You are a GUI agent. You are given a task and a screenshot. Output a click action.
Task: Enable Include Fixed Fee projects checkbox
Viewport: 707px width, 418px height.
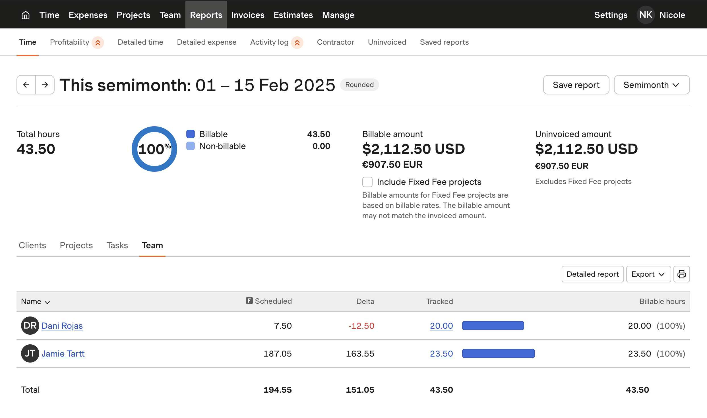coord(367,182)
